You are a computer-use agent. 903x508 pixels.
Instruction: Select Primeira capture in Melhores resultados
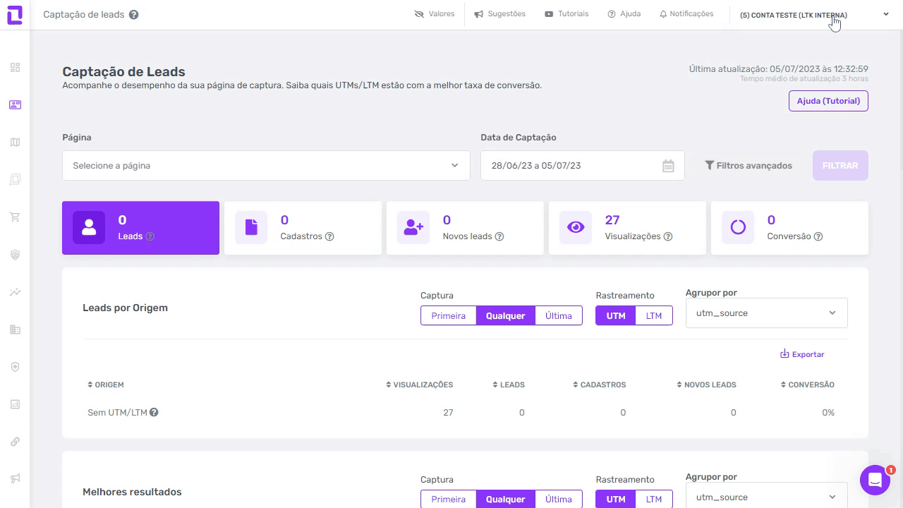tap(449, 499)
